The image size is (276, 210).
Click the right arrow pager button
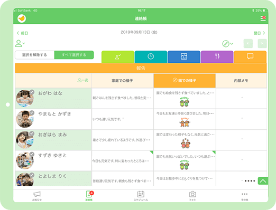(262, 43)
